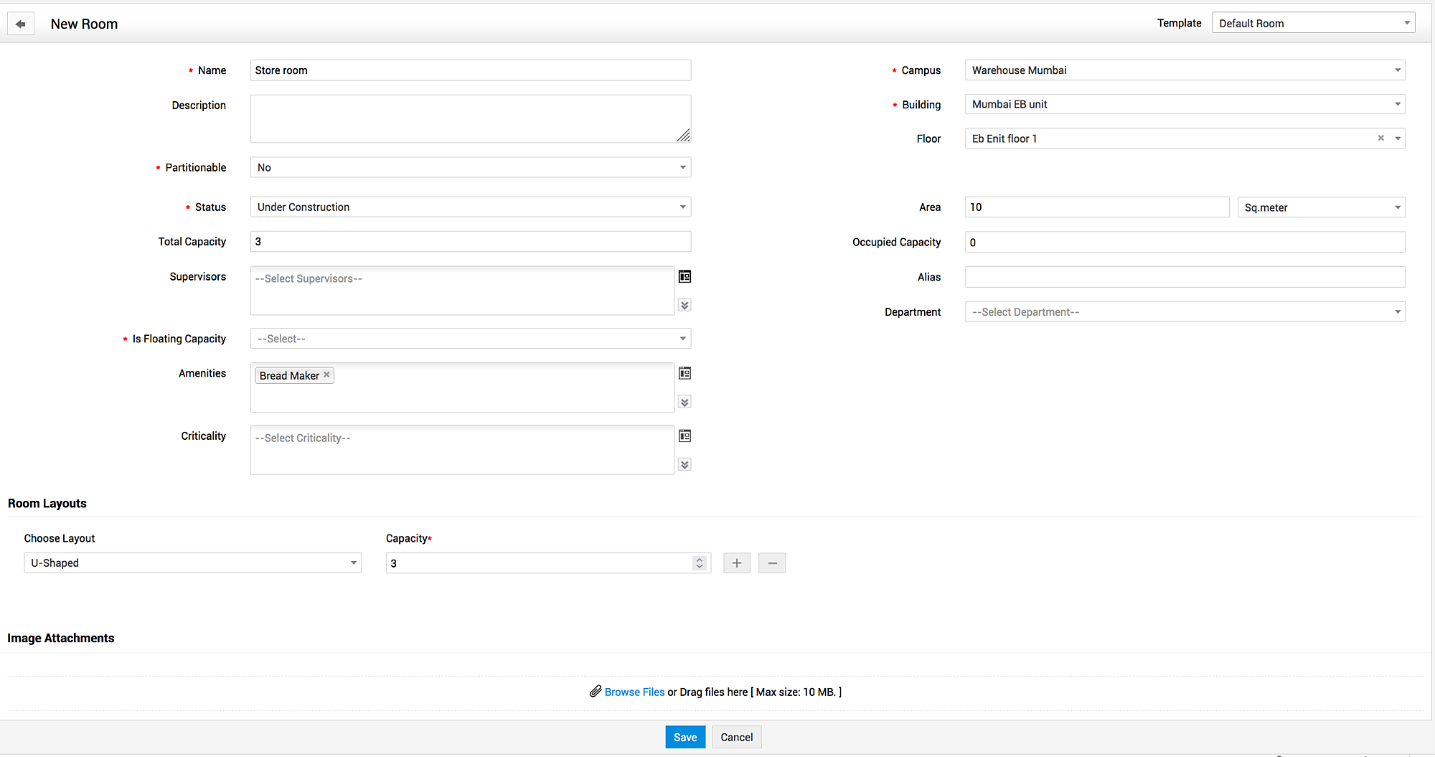Click the Save button

tap(685, 737)
